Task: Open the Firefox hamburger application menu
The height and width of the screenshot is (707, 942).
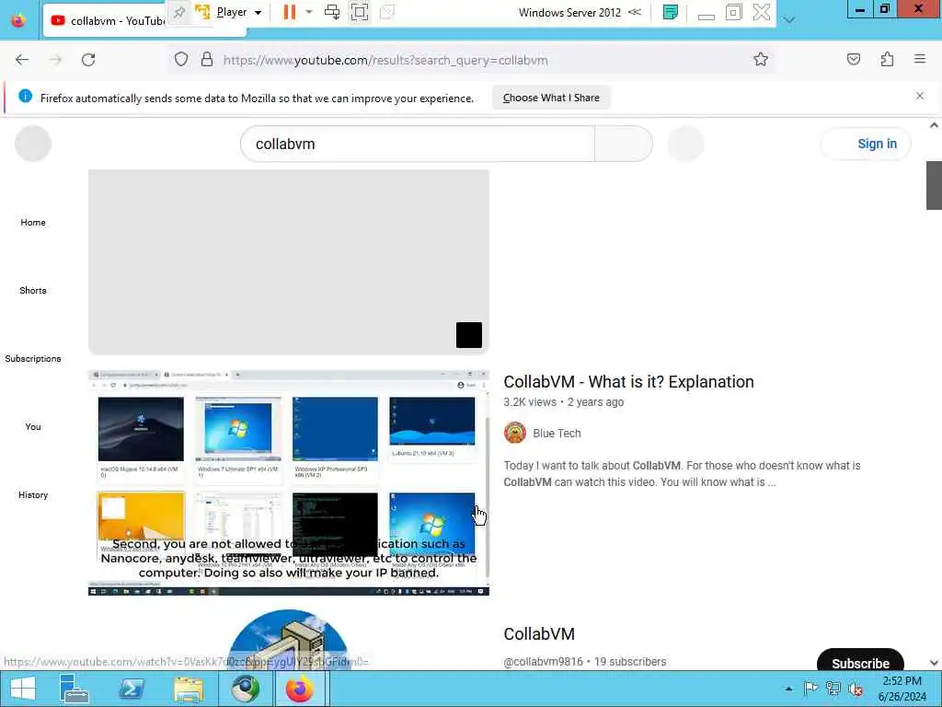Action: coord(920,60)
